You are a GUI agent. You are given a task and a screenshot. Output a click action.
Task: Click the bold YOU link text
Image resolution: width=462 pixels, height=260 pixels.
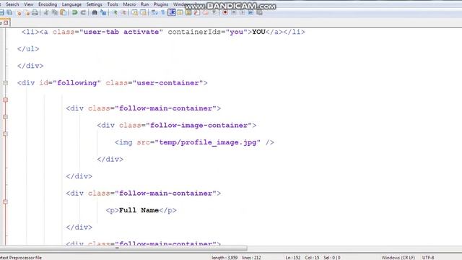point(258,32)
